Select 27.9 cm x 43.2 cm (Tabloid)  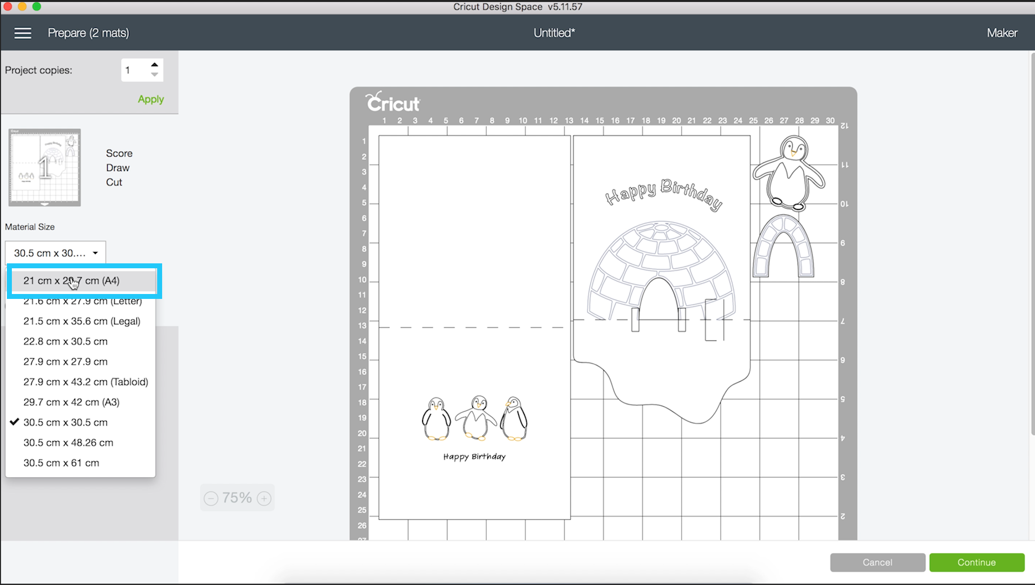point(86,382)
